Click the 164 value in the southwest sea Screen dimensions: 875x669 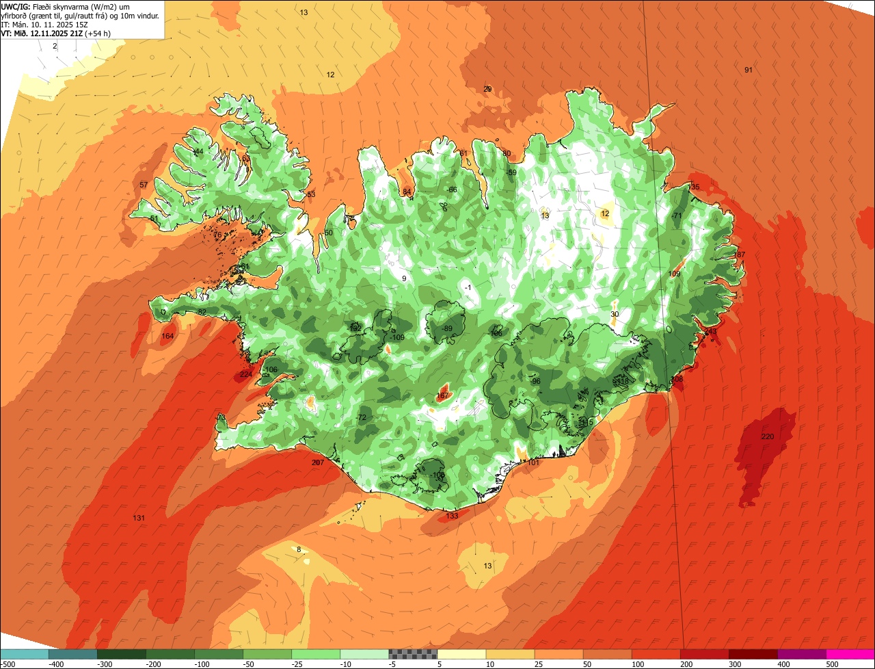tap(167, 336)
